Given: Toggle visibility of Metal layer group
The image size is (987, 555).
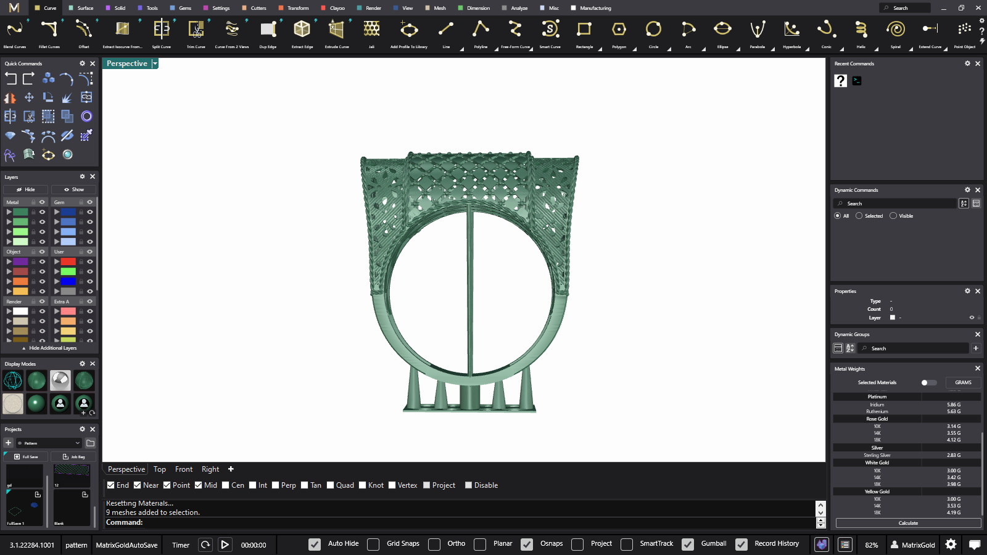Looking at the screenshot, I should (x=43, y=202).
